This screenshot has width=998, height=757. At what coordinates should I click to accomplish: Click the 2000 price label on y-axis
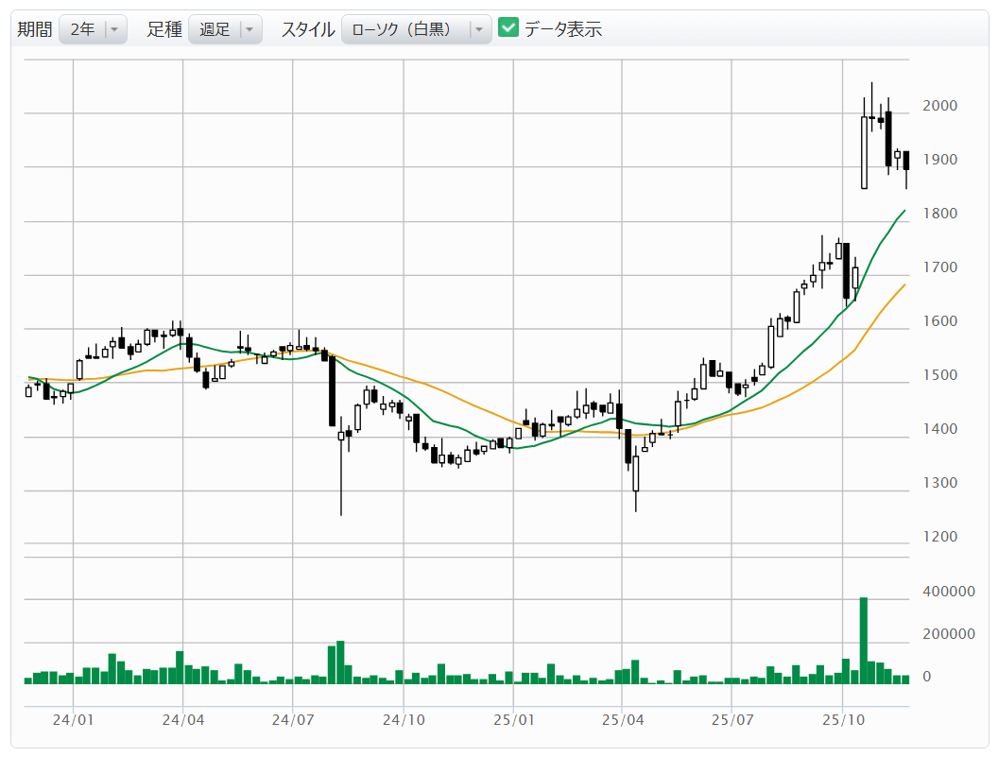(939, 106)
